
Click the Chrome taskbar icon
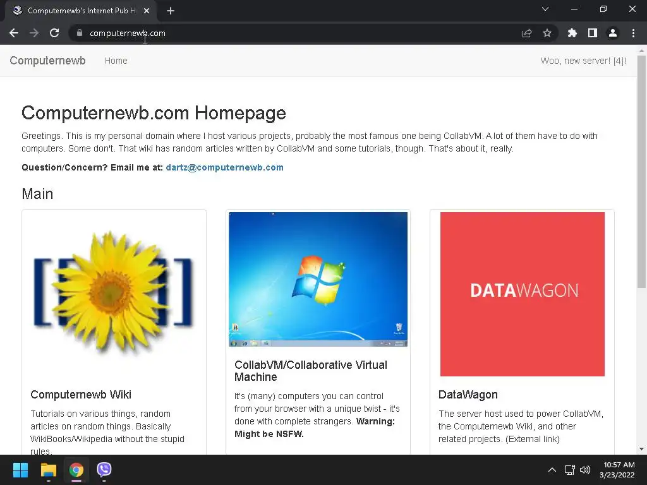[76, 470]
